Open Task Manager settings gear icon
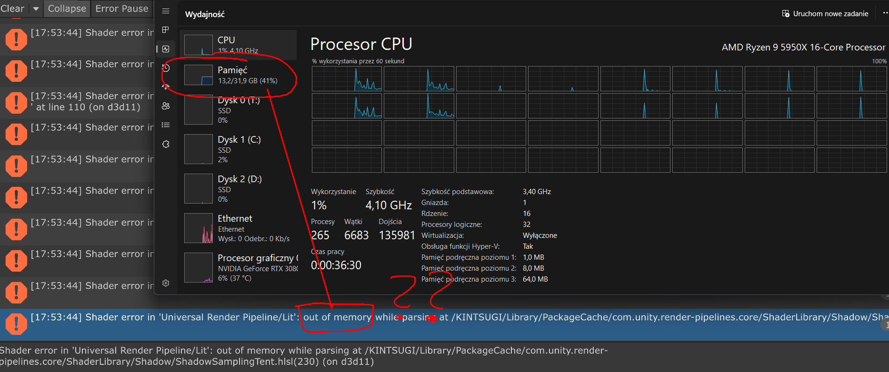 coord(166,283)
